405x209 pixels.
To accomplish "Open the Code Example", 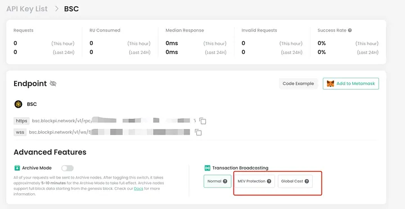I will [298, 83].
